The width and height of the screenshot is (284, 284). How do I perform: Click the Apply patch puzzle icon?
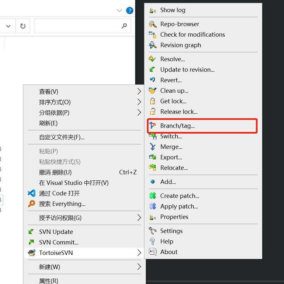tap(152, 206)
